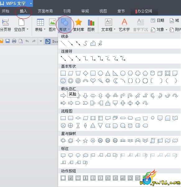Pick the heart shape
Screen dimensions: 181x187
click(93, 81)
